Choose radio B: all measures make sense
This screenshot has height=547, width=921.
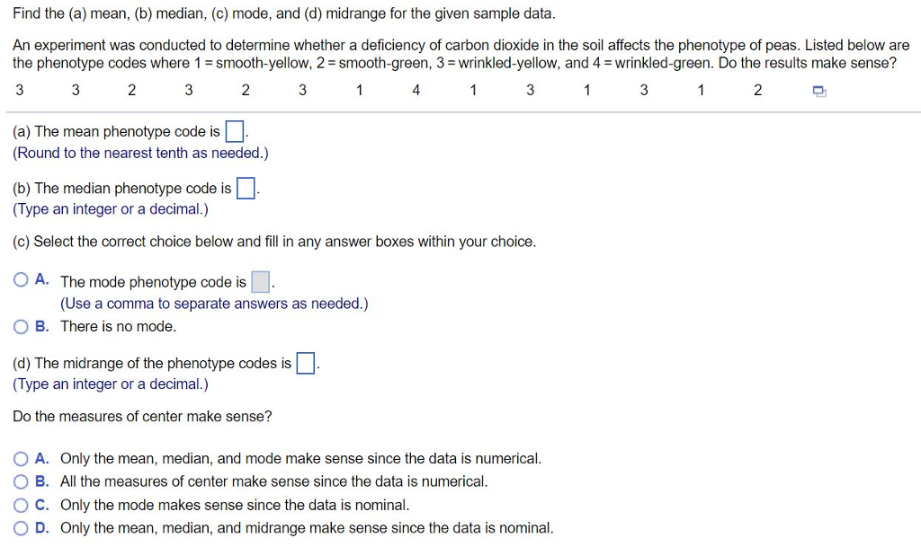(x=22, y=481)
